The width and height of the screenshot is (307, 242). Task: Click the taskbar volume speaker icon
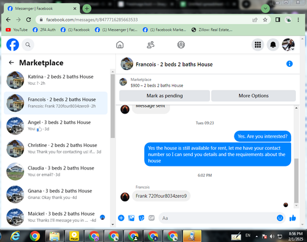click(272, 236)
